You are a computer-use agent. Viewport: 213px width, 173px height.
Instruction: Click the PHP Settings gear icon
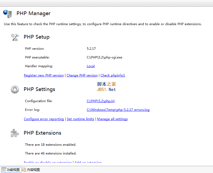(15, 89)
